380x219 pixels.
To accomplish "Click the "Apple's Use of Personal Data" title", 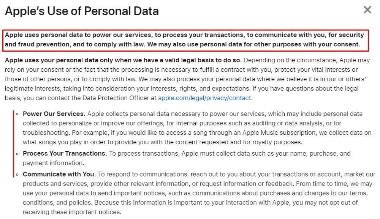I will tap(82, 11).
